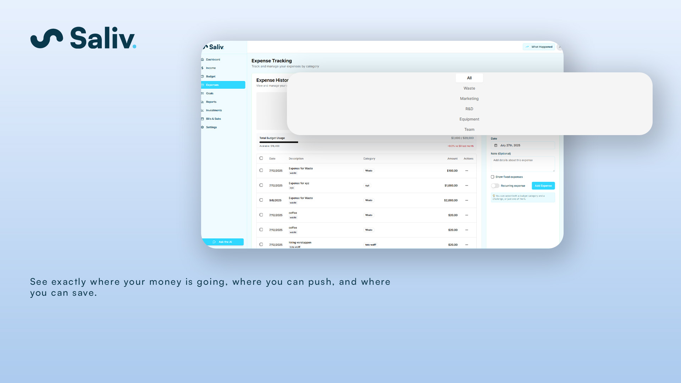The height and width of the screenshot is (383, 681).
Task: Open actions menu for hiring verstappen row
Action: (467, 245)
